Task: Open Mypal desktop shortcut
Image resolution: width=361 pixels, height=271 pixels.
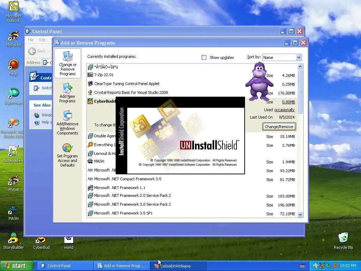Action: (x=13, y=183)
